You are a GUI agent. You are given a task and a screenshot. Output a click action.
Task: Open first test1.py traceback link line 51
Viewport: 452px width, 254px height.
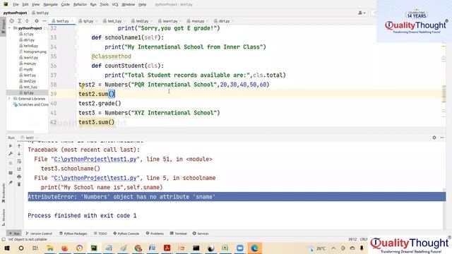click(x=95, y=159)
